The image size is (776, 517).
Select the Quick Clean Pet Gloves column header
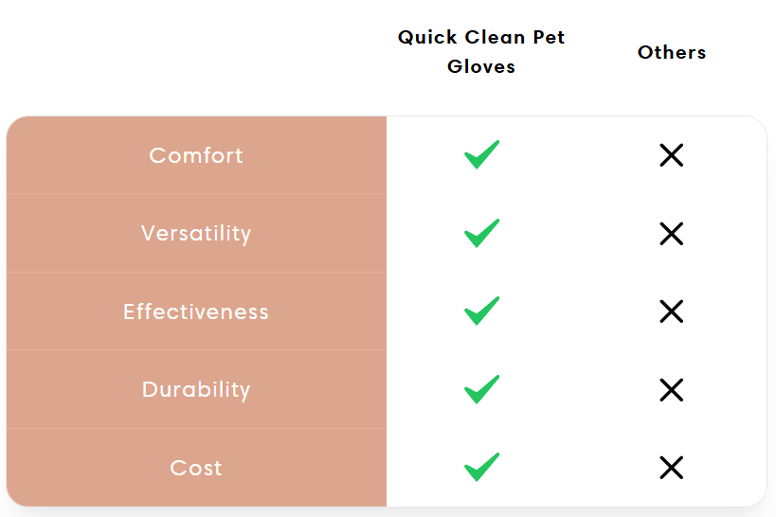point(481,52)
